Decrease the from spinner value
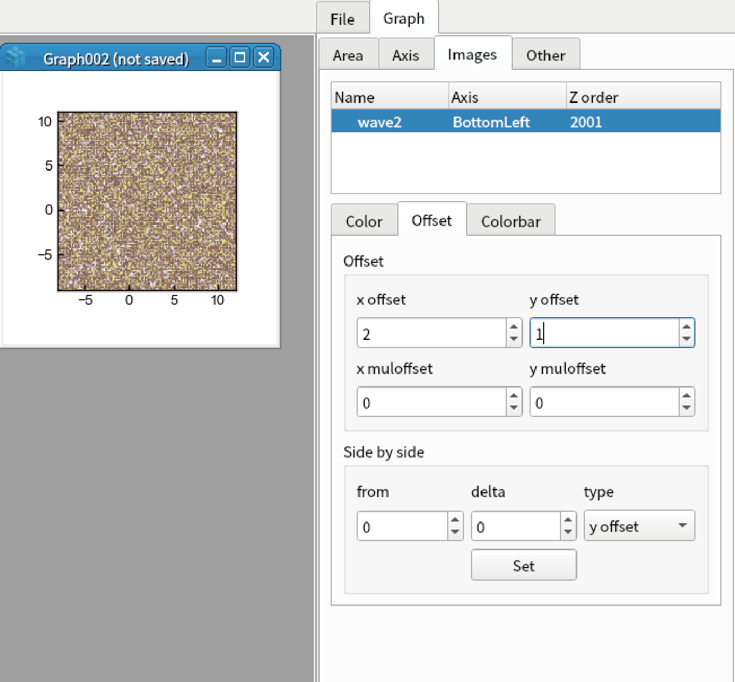This screenshot has width=735, height=682. click(455, 532)
